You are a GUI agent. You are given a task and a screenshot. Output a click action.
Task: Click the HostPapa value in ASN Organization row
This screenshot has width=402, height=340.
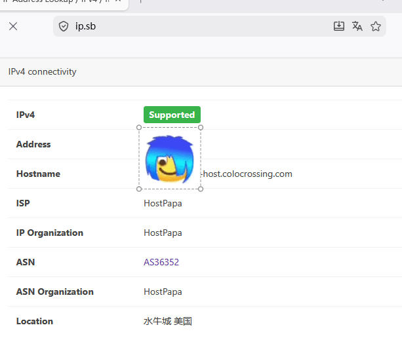coord(163,292)
